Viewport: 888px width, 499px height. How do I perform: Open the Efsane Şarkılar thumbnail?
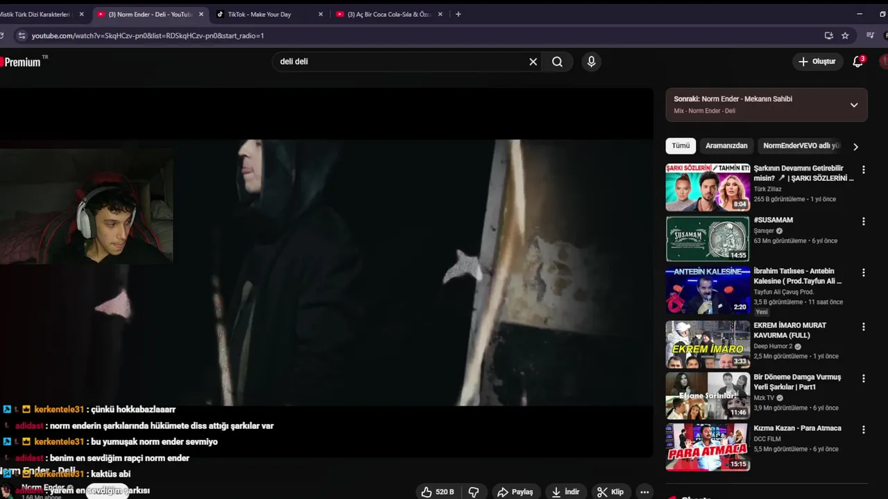[708, 396]
